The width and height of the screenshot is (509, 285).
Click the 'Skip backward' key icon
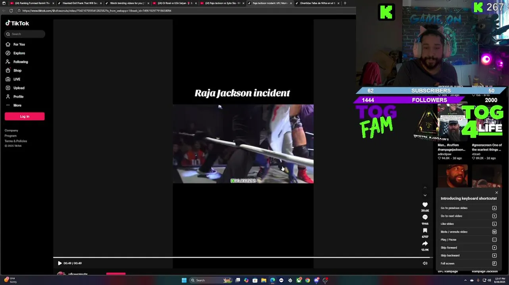[x=494, y=255]
